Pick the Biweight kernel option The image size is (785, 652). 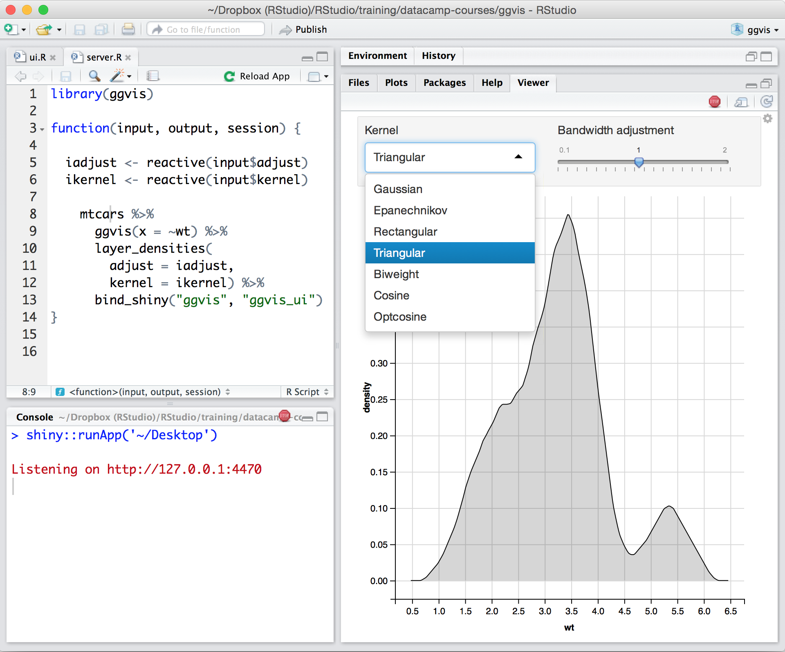point(396,274)
